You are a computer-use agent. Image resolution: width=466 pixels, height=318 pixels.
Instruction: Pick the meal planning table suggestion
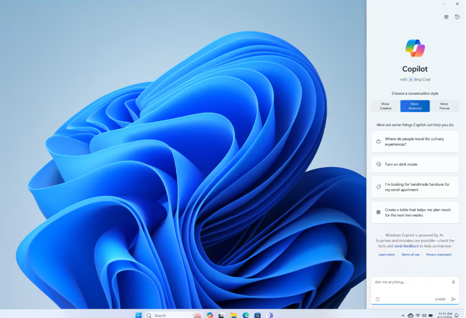click(x=415, y=212)
